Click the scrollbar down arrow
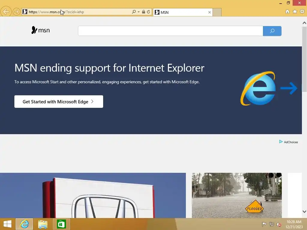Image resolution: width=307 pixels, height=230 pixels. (304, 211)
